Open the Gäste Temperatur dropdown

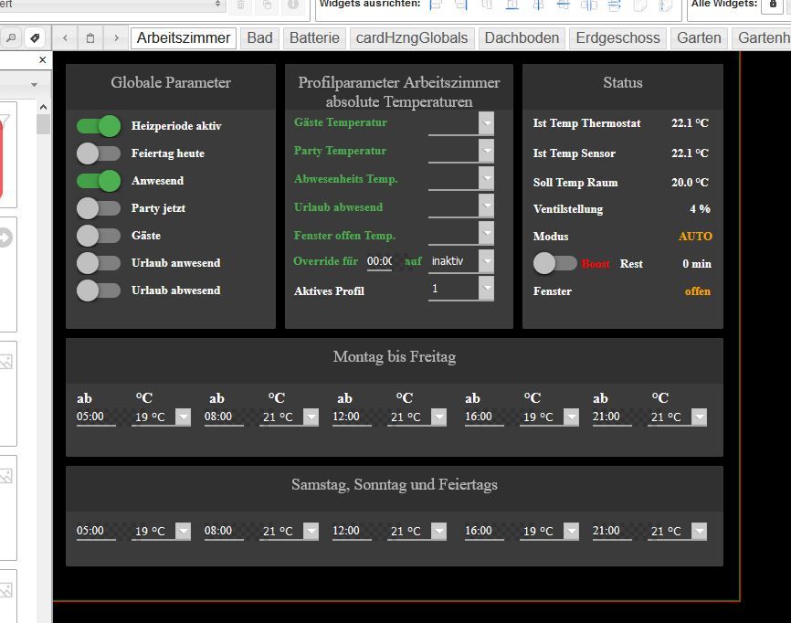click(486, 123)
